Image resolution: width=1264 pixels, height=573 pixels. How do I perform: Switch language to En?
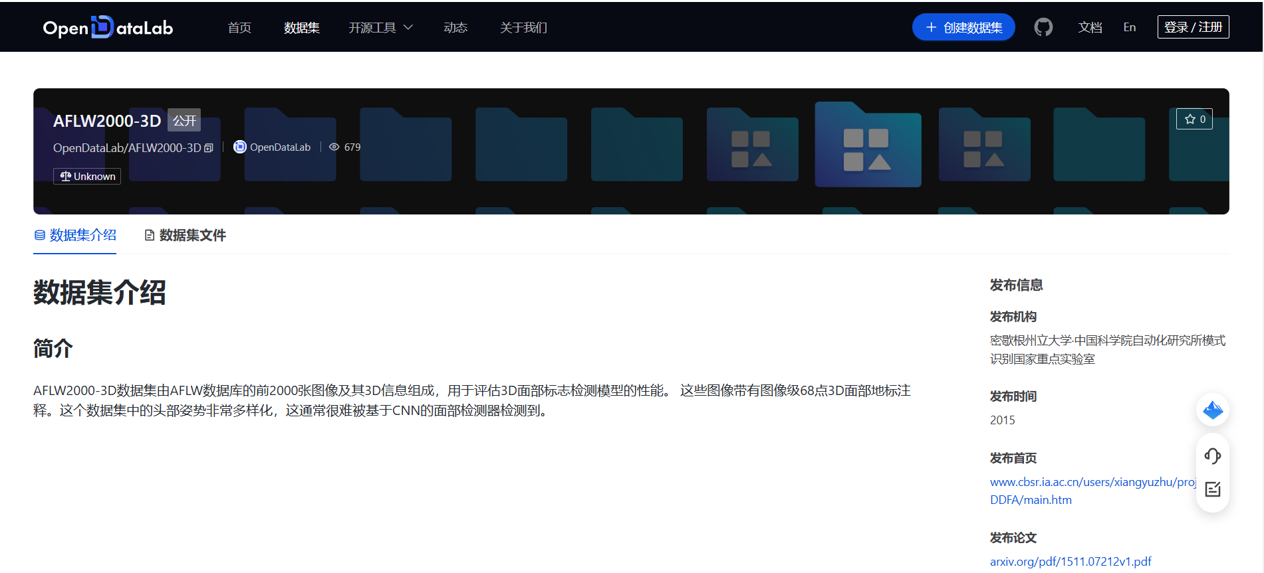point(1130,27)
